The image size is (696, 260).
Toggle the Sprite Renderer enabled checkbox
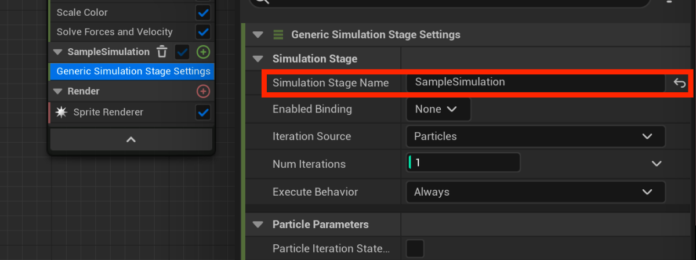203,112
